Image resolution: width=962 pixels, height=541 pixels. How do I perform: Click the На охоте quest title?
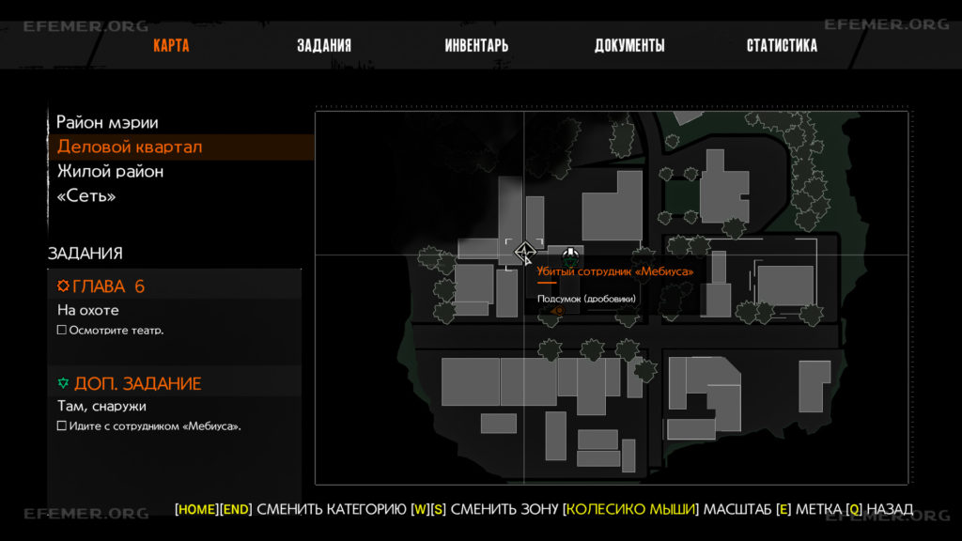(87, 310)
